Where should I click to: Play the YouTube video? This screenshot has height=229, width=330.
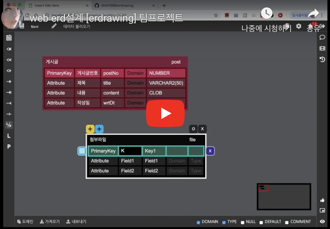[165, 113]
